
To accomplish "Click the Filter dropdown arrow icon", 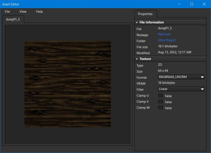I will pyautogui.click(x=202, y=89).
